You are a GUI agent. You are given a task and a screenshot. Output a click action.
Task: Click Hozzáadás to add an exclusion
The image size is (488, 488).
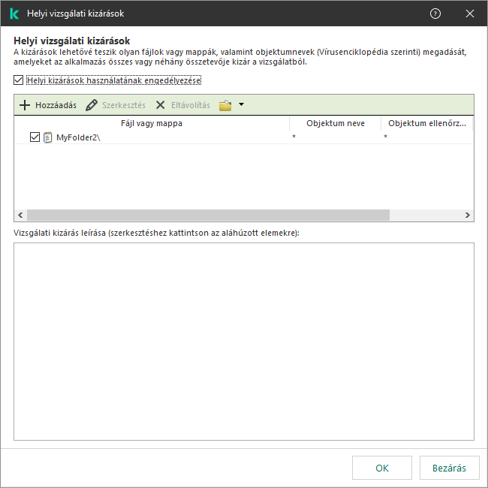[48, 105]
